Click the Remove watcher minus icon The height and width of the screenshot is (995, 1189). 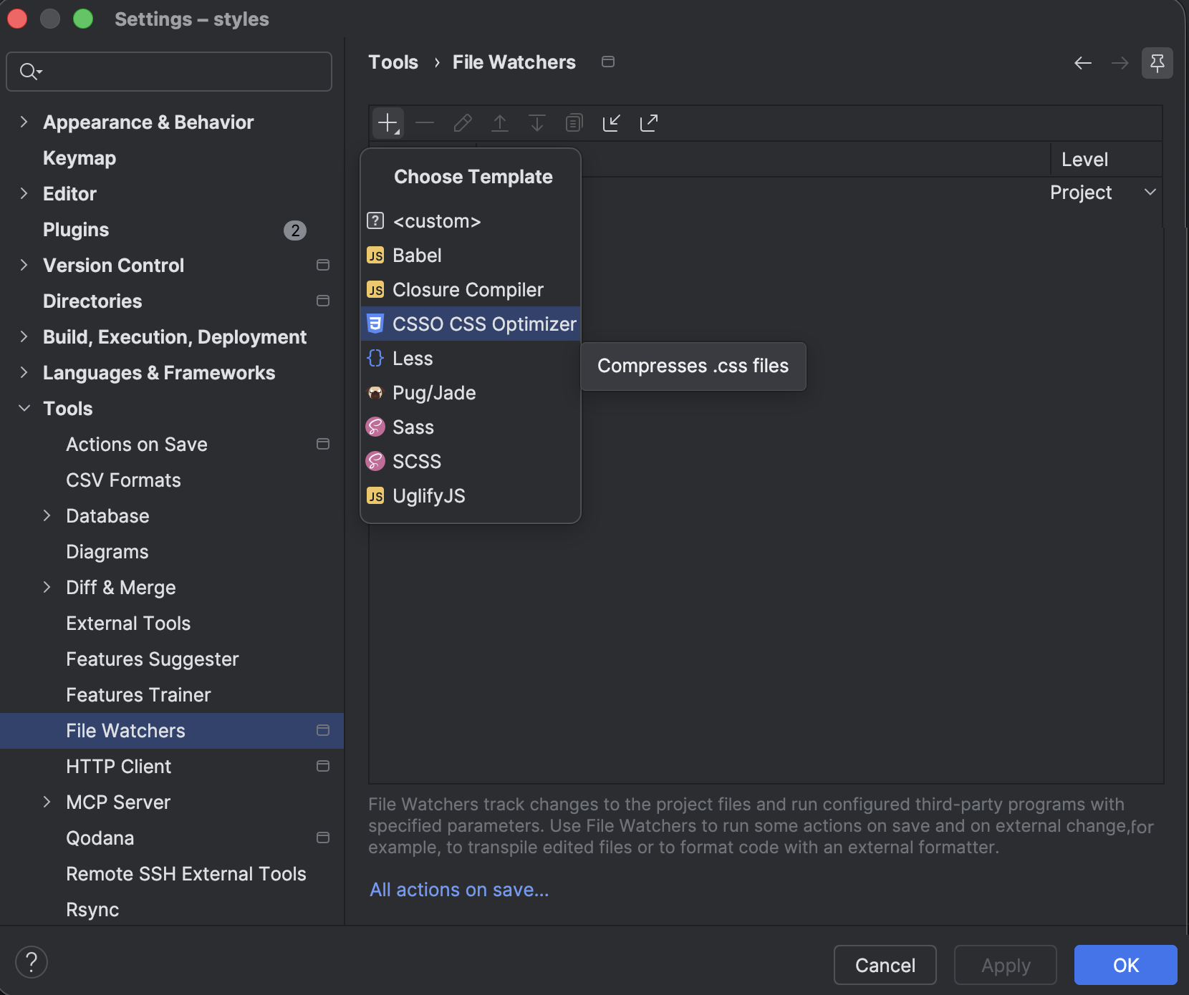coord(425,123)
